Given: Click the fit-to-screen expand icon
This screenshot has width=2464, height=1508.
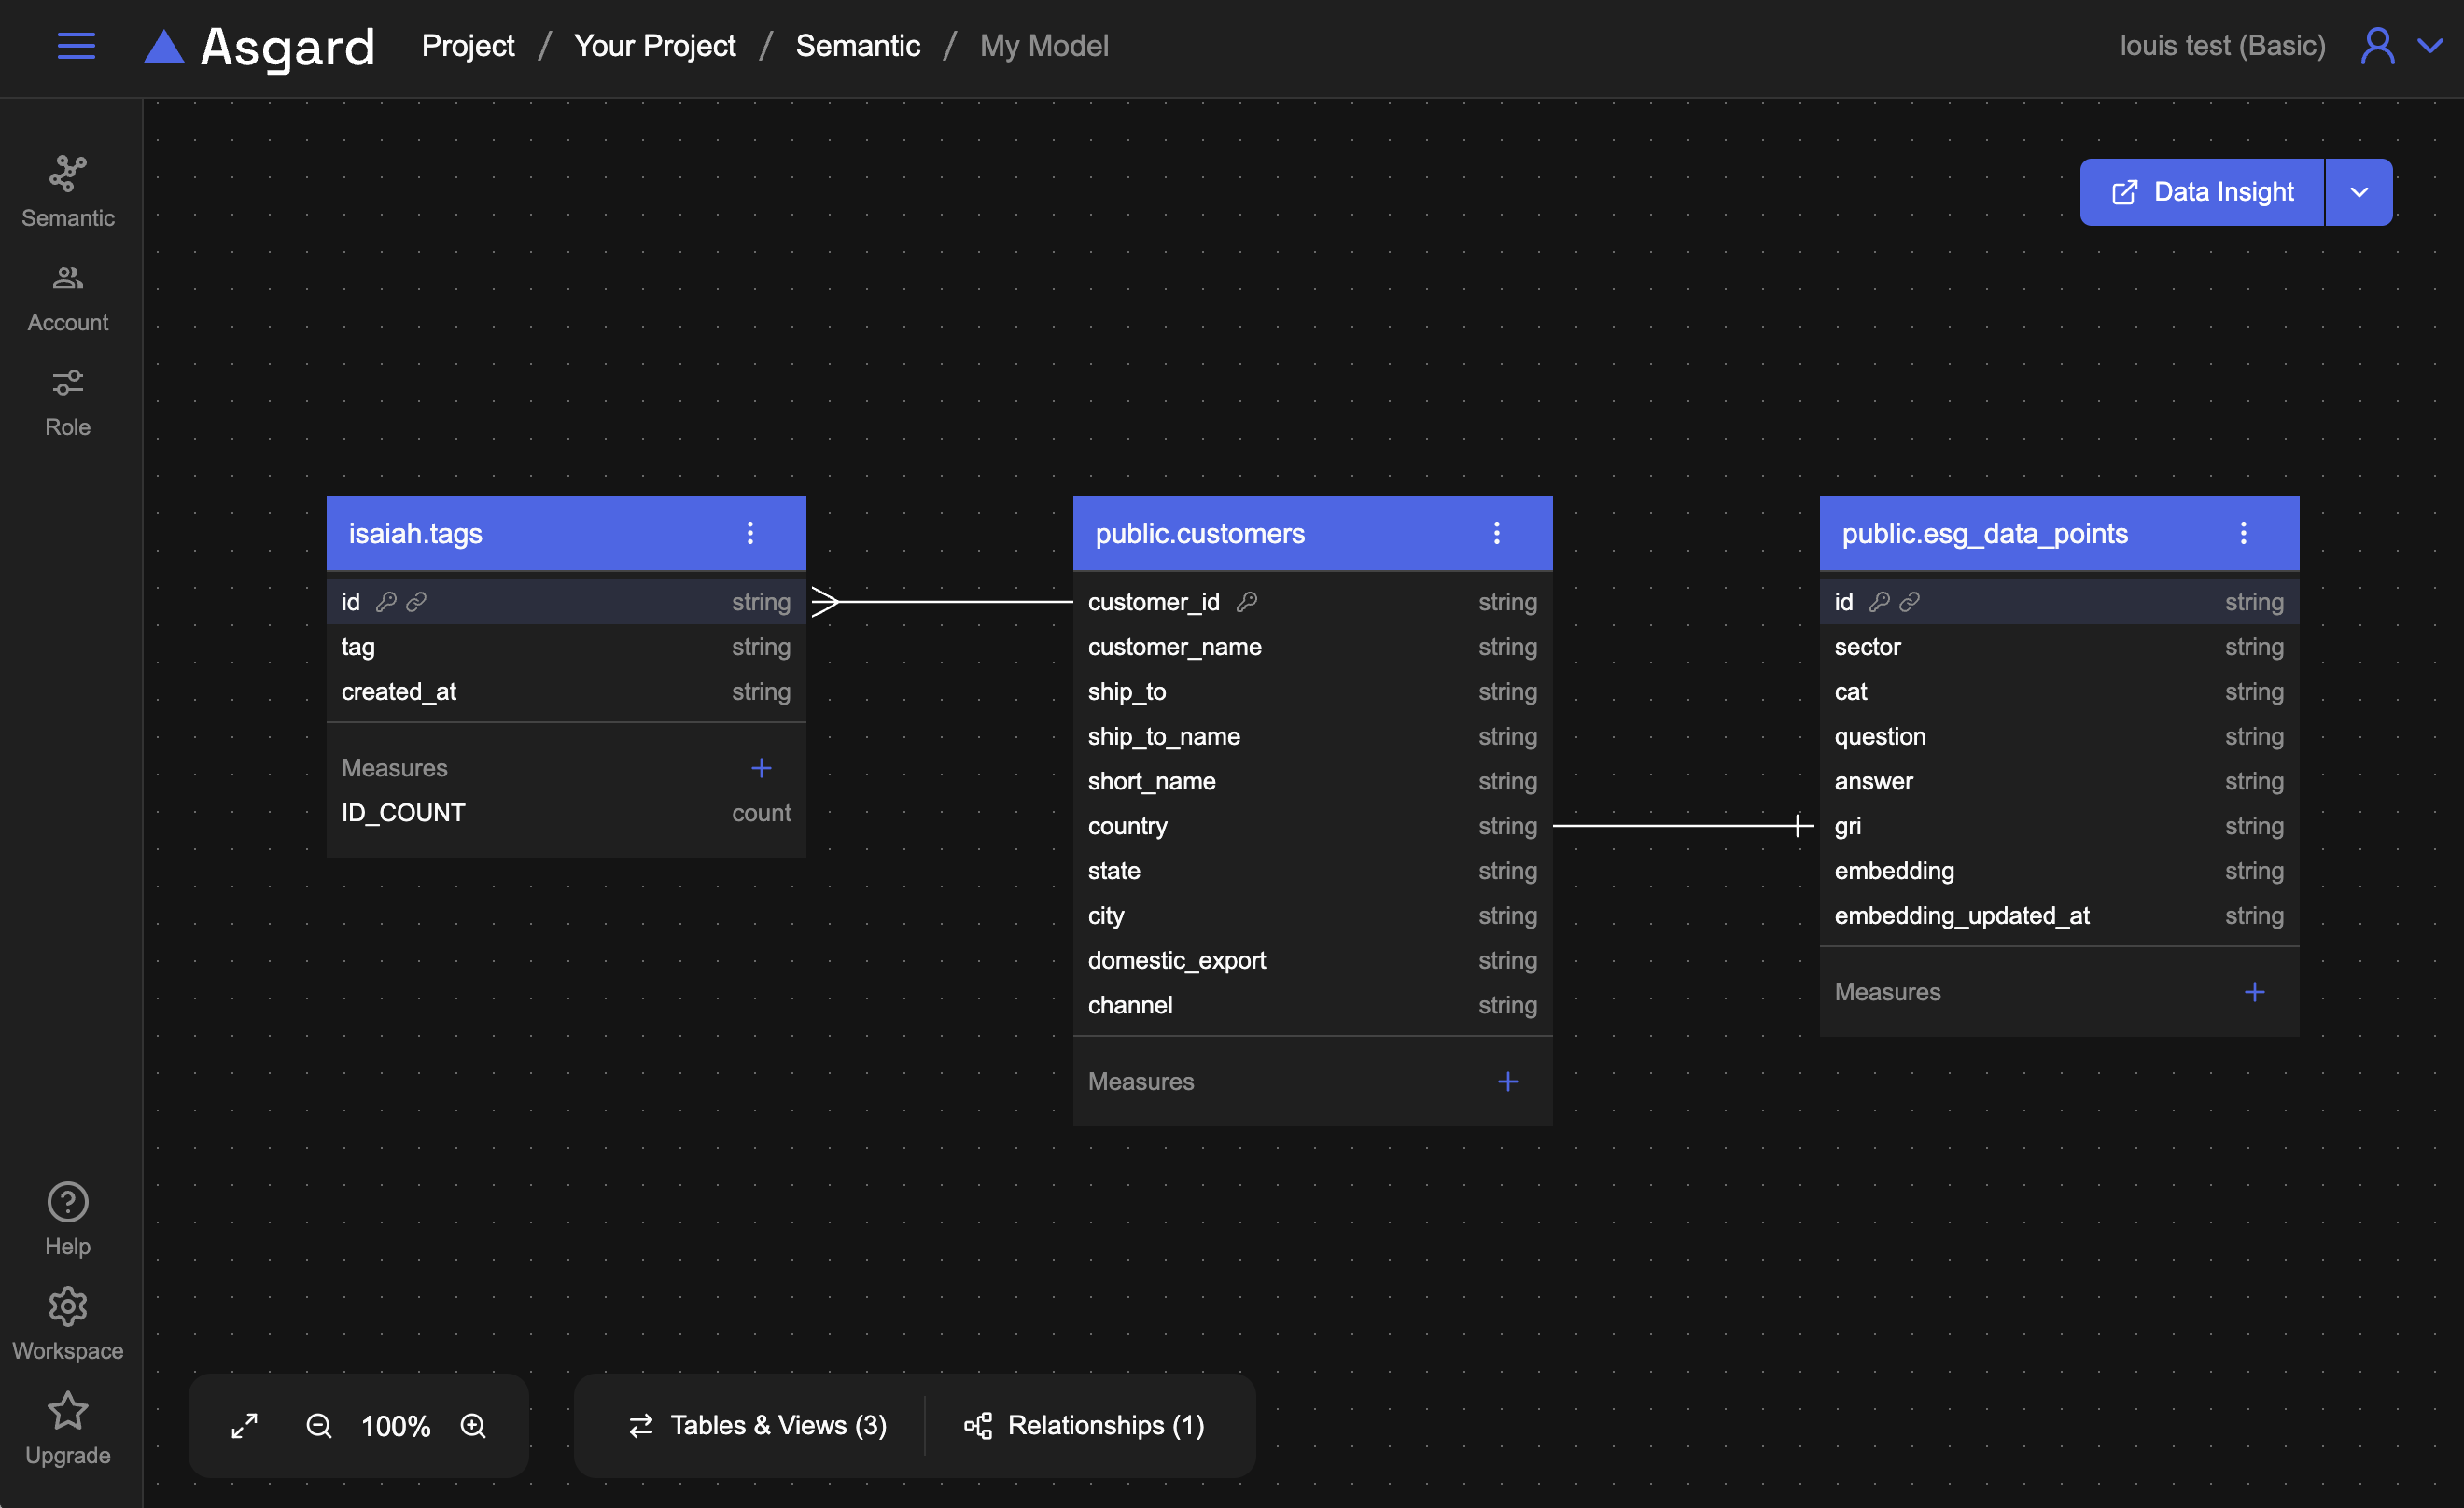Looking at the screenshot, I should pos(245,1425).
